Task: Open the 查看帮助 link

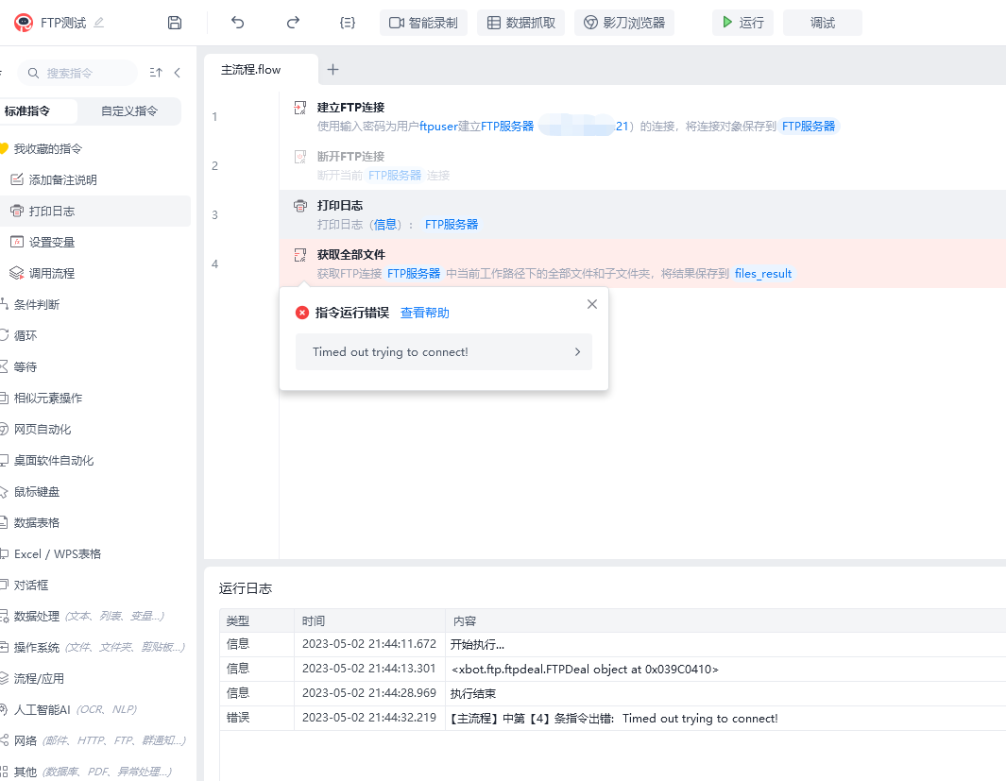Action: pyautogui.click(x=425, y=313)
